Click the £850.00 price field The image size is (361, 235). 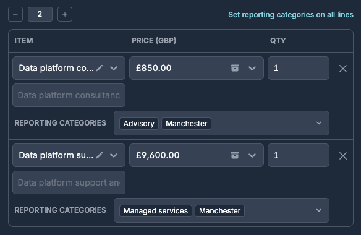tap(197, 68)
